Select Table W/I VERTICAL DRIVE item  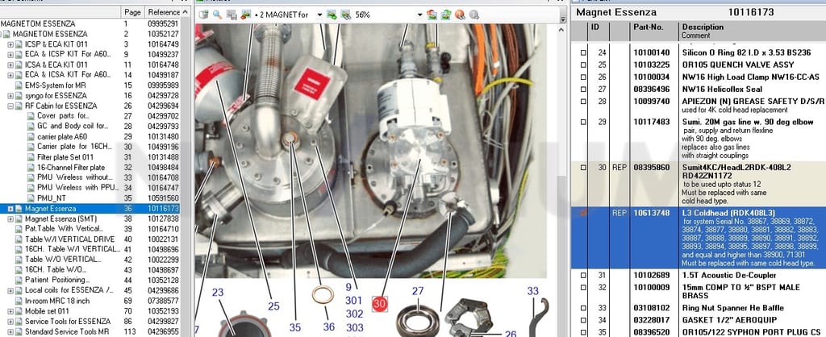69,239
